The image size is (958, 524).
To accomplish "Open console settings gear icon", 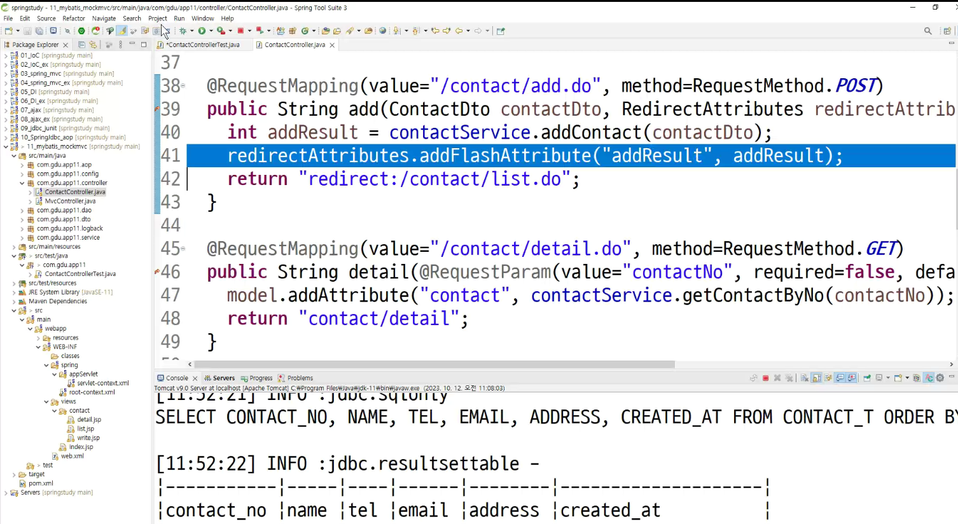I will (940, 378).
